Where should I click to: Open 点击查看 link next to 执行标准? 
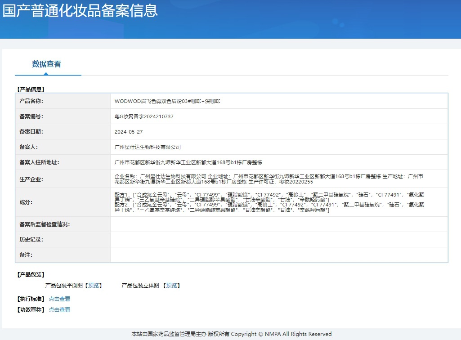59,299
